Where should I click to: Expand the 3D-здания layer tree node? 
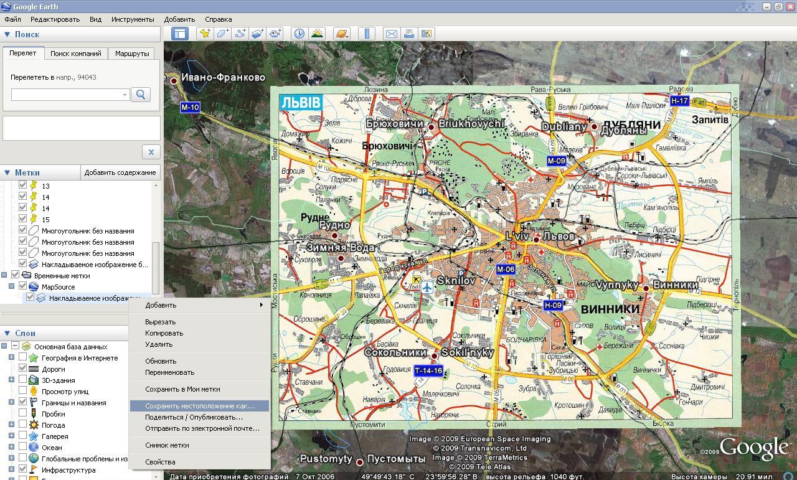[x=11, y=380]
